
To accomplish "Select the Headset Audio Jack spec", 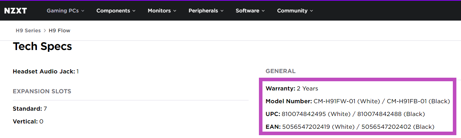I will (46, 71).
